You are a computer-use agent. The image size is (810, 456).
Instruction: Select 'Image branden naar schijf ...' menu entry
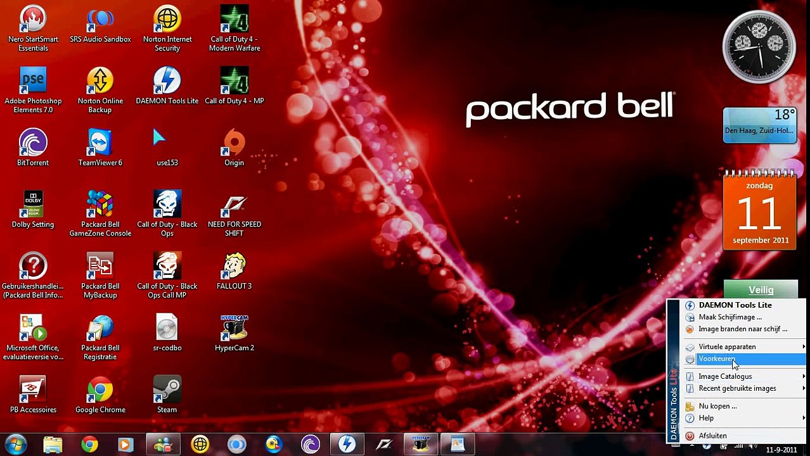744,329
